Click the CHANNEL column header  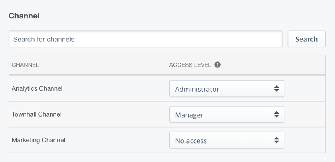click(25, 65)
